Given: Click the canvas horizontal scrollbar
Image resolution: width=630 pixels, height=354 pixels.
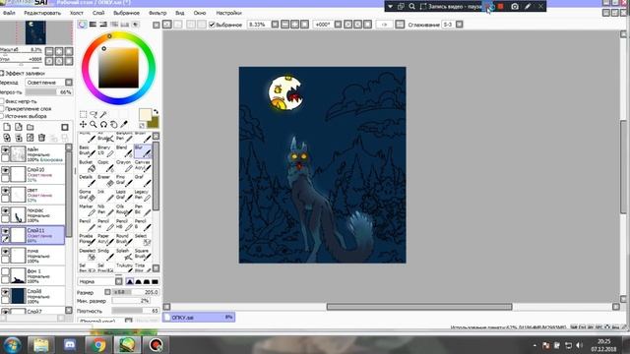Looking at the screenshot, I should [x=419, y=307].
